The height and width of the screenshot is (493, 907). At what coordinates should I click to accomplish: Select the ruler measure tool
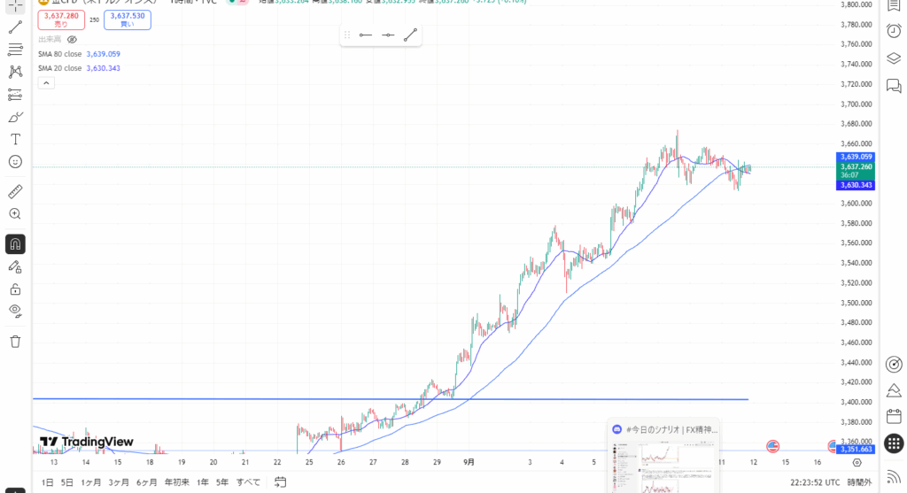pos(15,191)
